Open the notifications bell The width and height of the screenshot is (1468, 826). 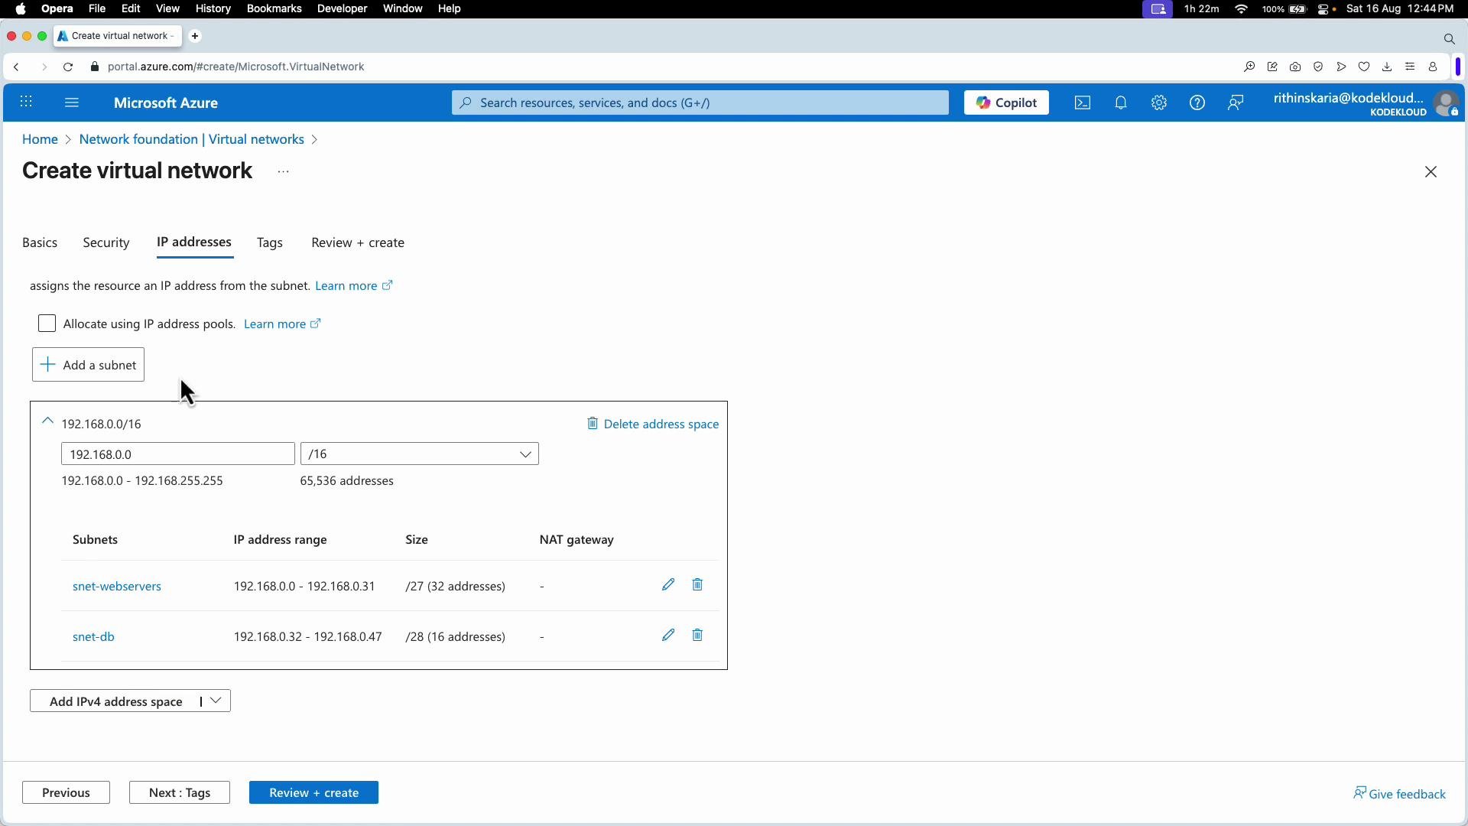[x=1121, y=102]
